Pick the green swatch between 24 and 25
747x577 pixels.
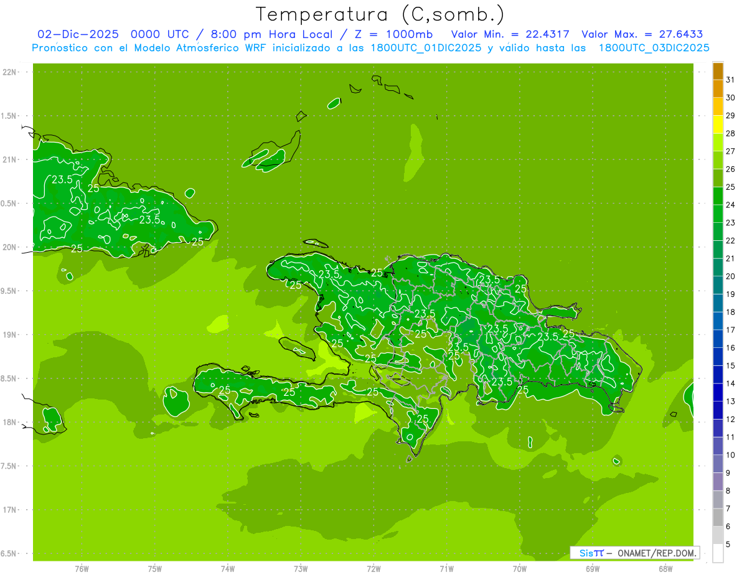[718, 195]
